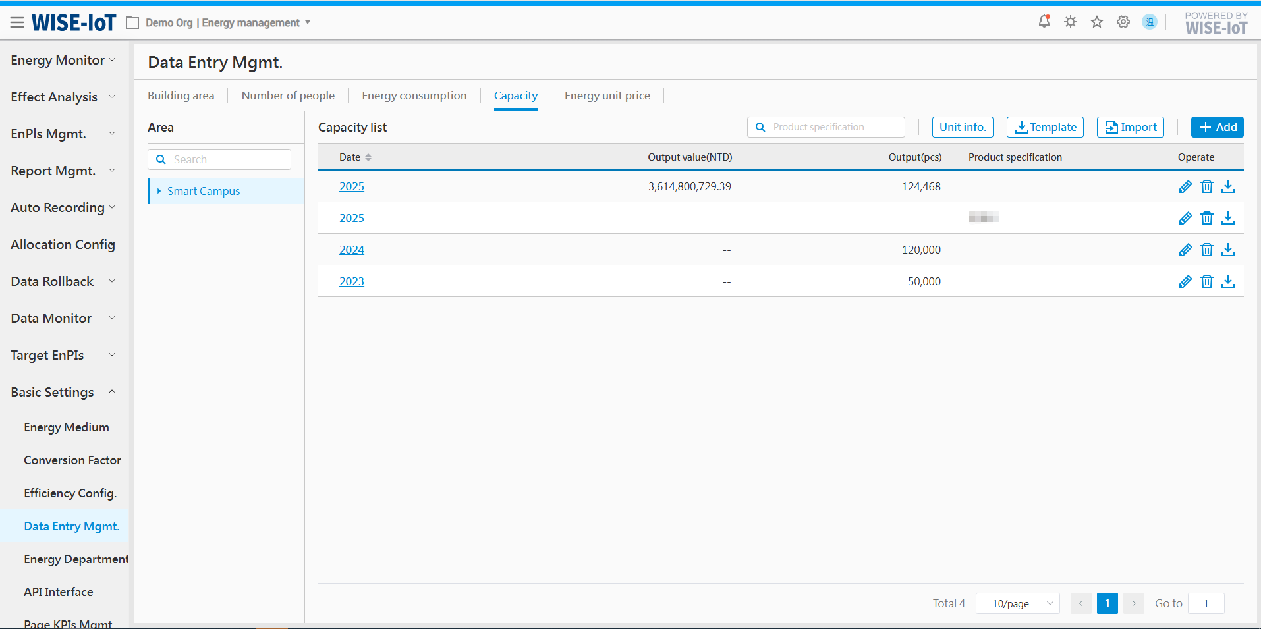The height and width of the screenshot is (629, 1261).
Task: Edit the 2024 capacity row
Action: point(1185,250)
